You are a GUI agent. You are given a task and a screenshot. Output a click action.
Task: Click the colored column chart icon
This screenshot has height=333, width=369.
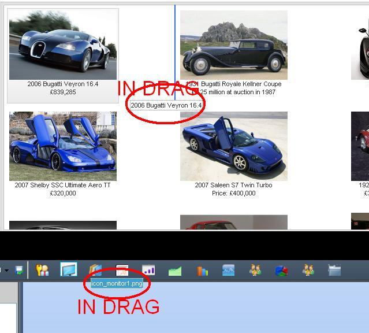click(x=202, y=270)
